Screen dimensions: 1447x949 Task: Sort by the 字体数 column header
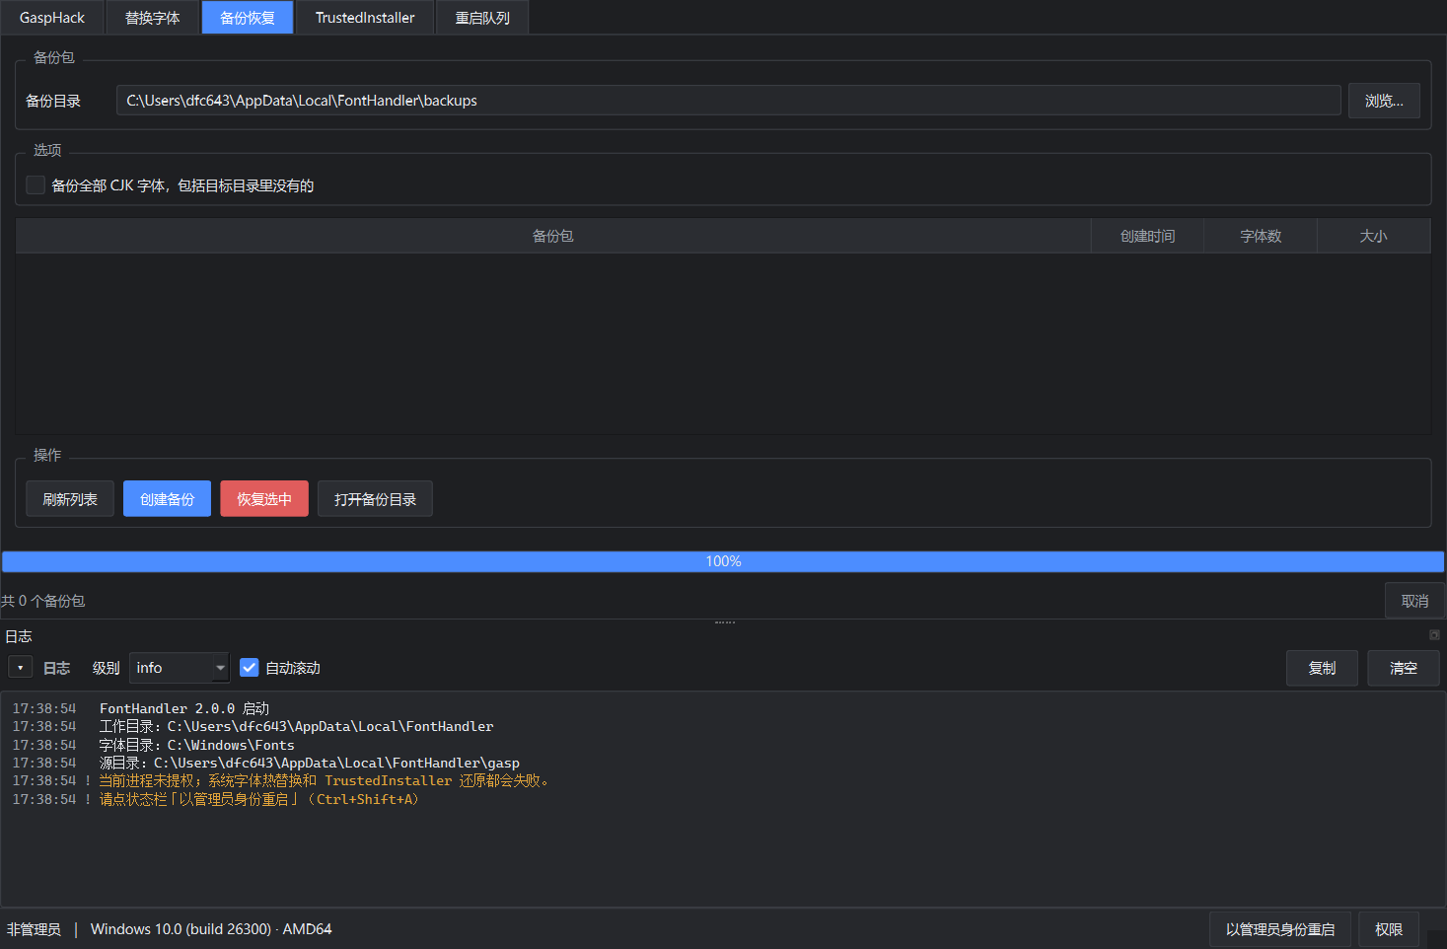(x=1261, y=236)
